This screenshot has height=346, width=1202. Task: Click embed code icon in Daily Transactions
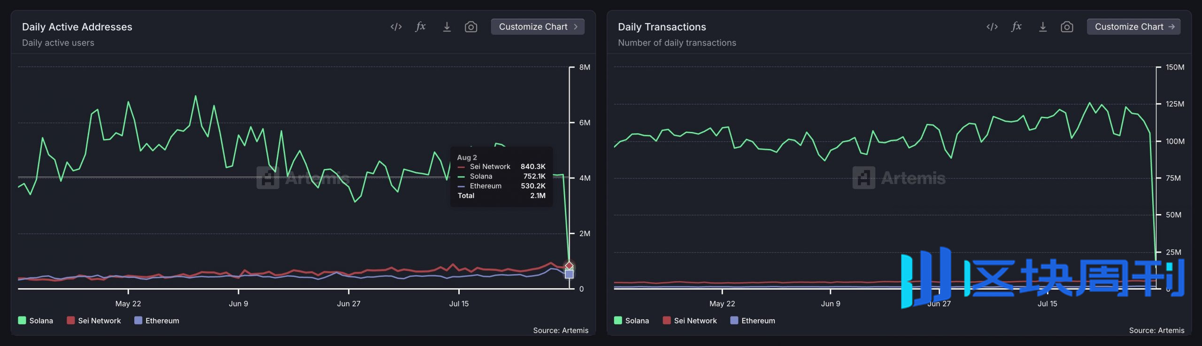point(992,27)
